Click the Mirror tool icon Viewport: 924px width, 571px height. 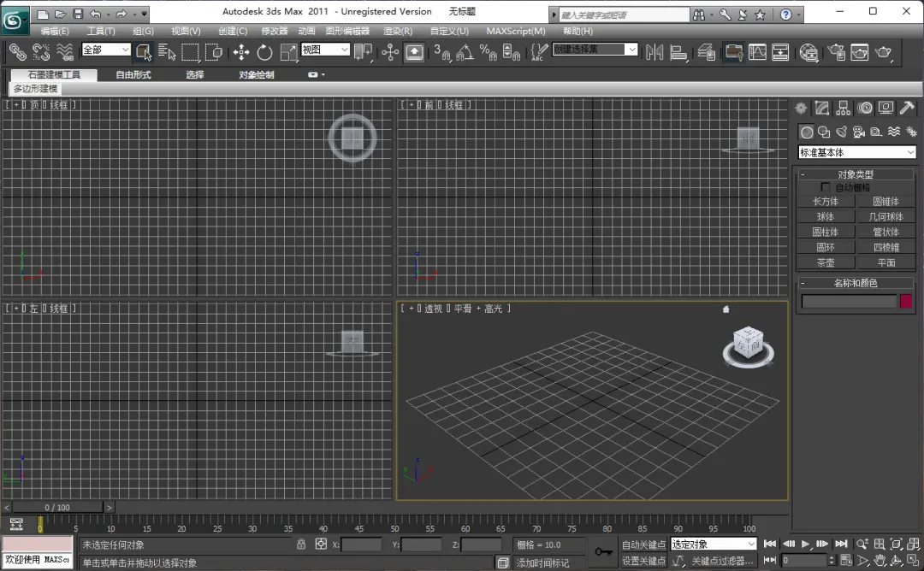click(x=654, y=52)
